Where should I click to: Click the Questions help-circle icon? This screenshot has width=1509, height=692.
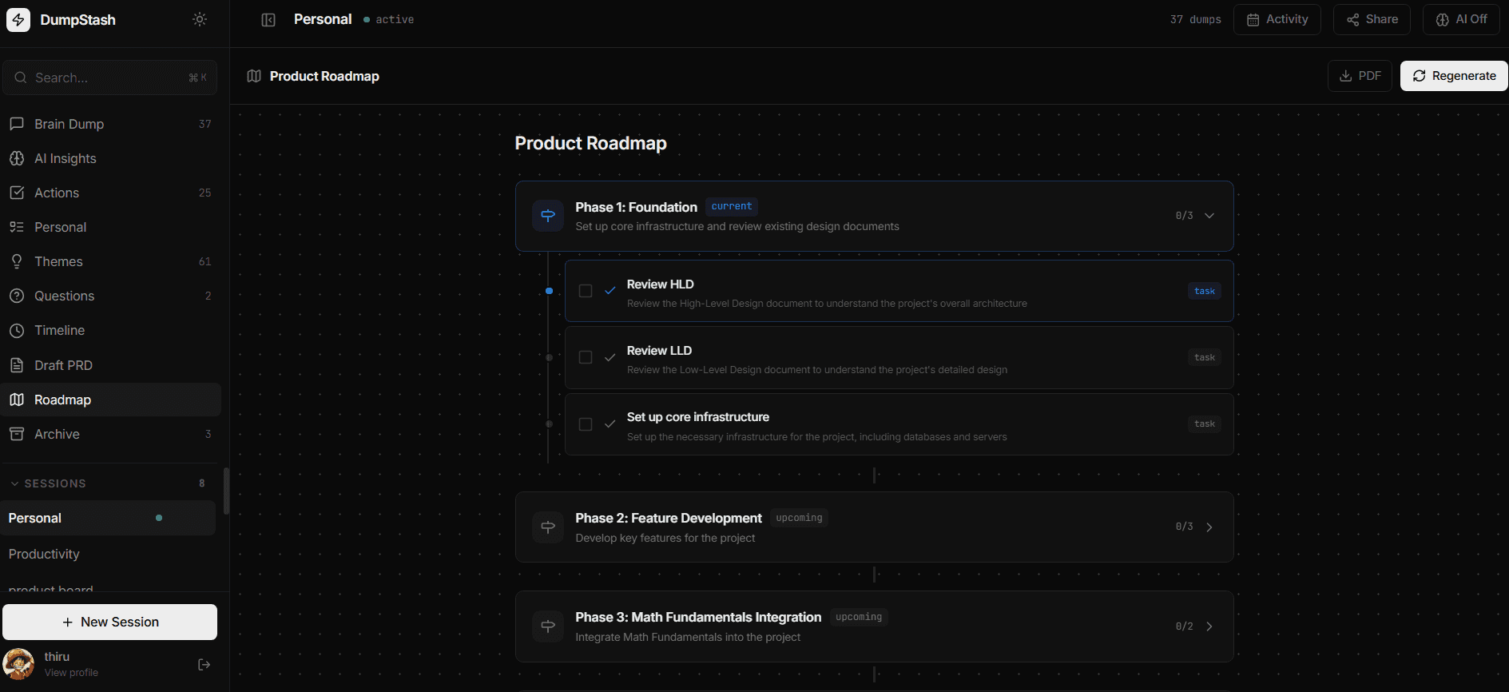17,296
